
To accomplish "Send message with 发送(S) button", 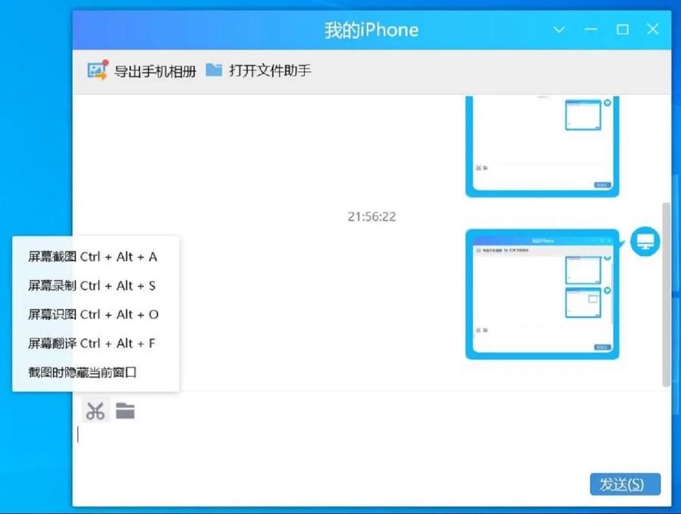I will click(625, 484).
